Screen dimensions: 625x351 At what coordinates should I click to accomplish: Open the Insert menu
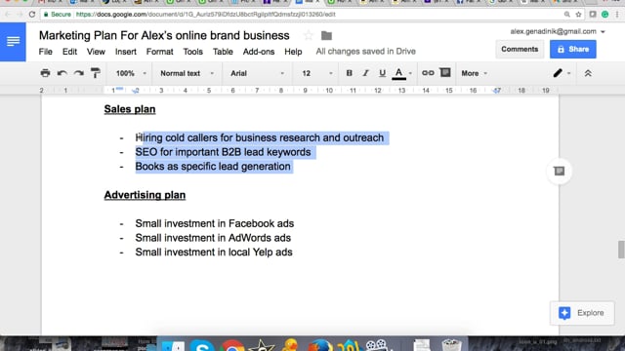point(126,52)
